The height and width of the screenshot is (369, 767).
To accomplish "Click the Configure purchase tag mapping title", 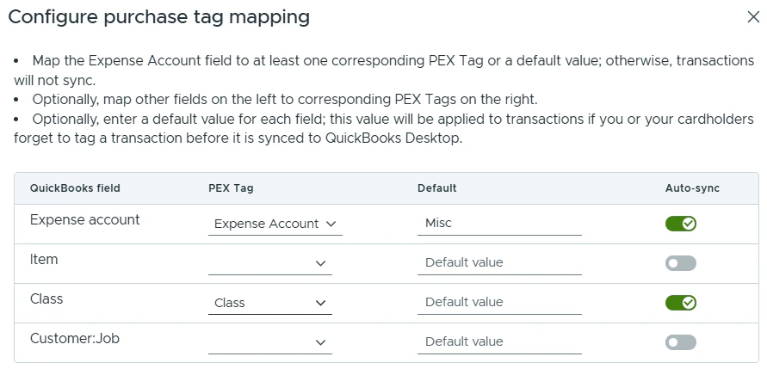I will click(158, 16).
